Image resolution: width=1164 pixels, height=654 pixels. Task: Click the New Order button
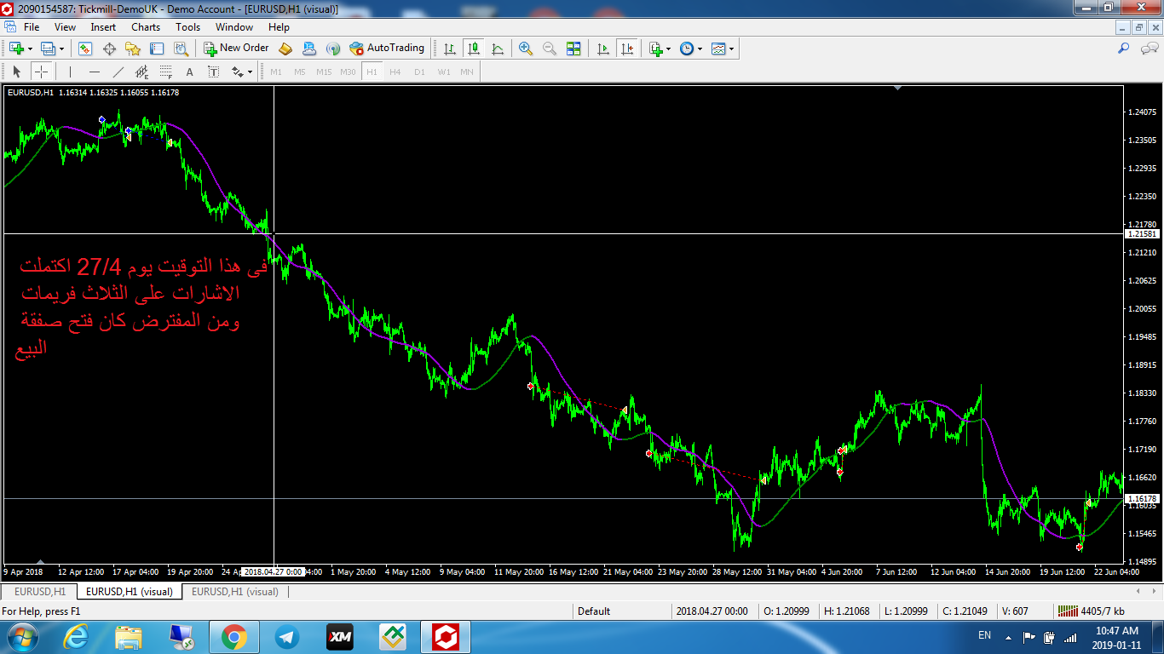(236, 49)
